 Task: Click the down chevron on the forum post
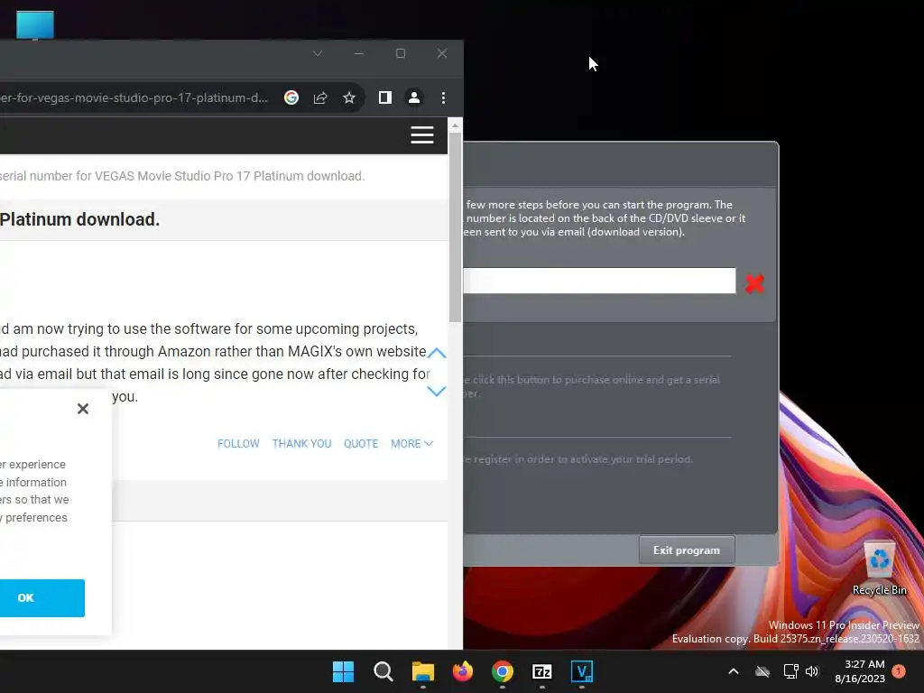pos(437,392)
